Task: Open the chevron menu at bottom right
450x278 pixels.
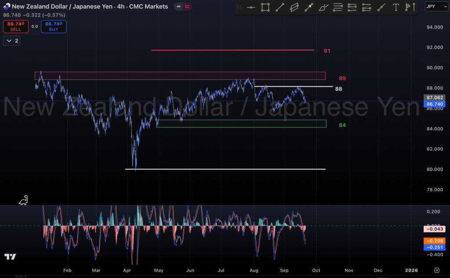Action: [x=437, y=271]
